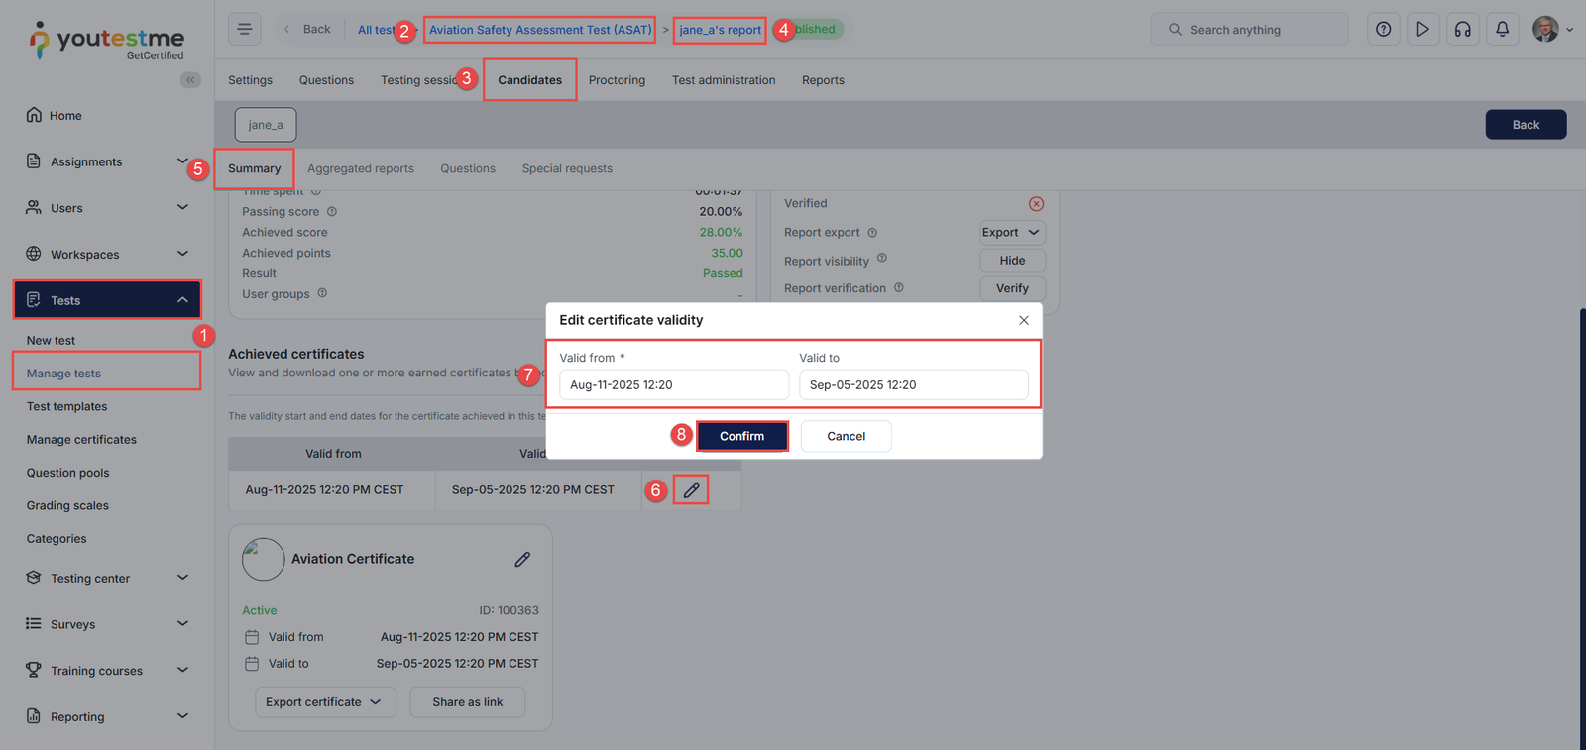Open the help question mark icon
The image size is (1586, 750).
click(x=1383, y=29)
